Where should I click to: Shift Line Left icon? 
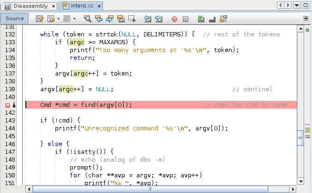pyautogui.click(x=148, y=19)
